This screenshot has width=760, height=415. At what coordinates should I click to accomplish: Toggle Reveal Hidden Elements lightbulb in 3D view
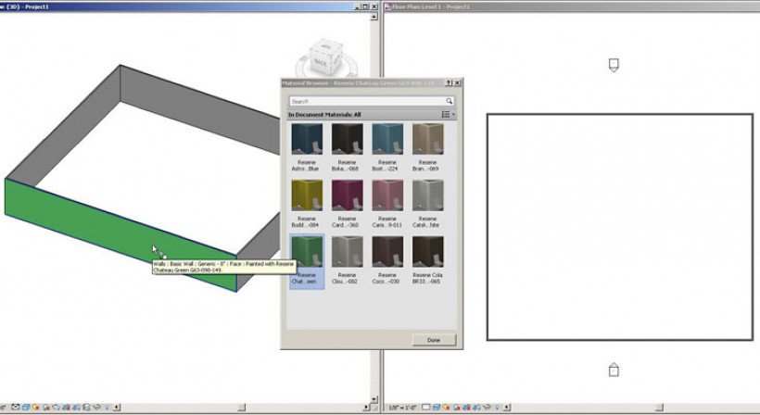click(107, 408)
